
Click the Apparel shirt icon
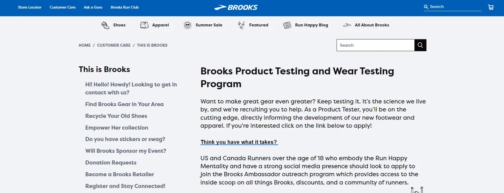(144, 25)
